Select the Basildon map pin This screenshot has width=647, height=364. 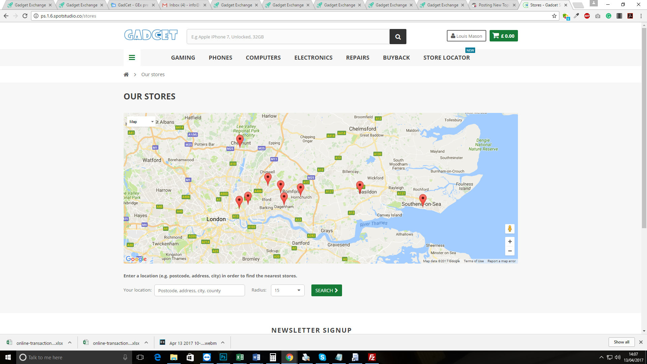[x=360, y=187]
